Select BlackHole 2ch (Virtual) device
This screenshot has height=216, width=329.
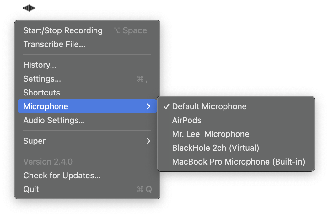point(216,148)
